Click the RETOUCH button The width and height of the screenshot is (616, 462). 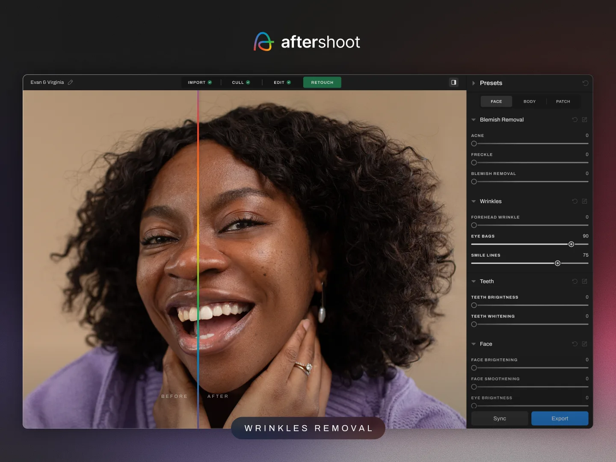(x=322, y=82)
